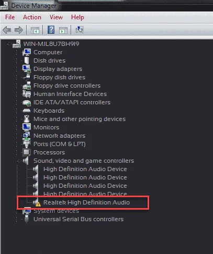Select IDE ATA/ATAPI controllers entry
This screenshot has height=254, width=213.
[72, 102]
